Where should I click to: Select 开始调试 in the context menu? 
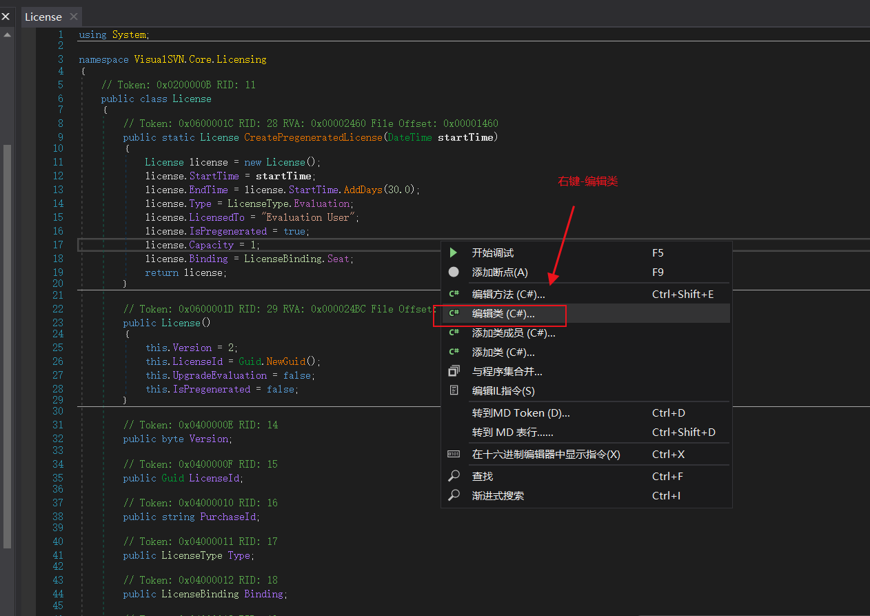click(x=586, y=253)
